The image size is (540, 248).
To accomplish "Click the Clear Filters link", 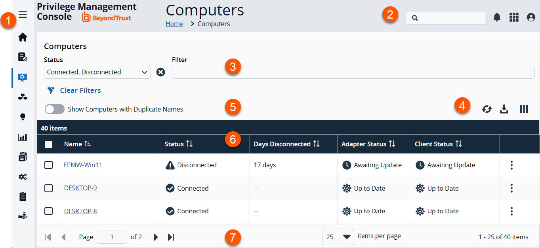I will coord(80,90).
